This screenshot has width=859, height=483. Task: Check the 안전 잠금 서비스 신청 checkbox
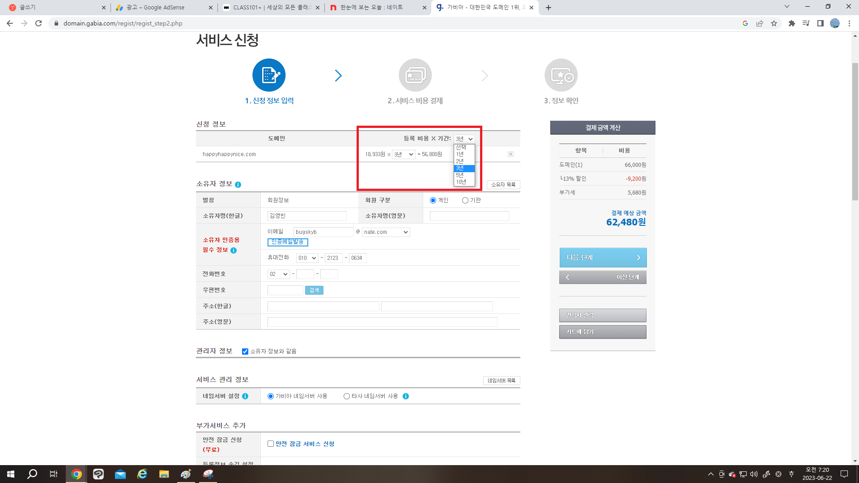coord(270,443)
